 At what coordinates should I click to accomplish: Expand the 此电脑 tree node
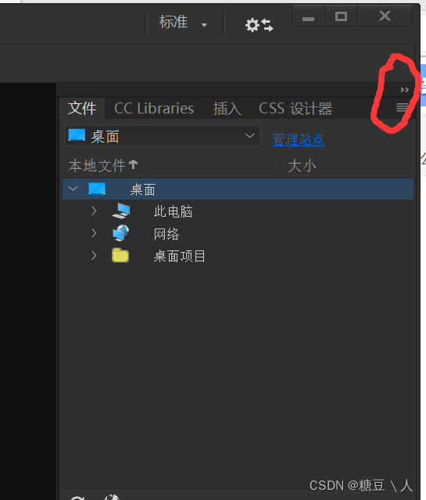coord(94,210)
